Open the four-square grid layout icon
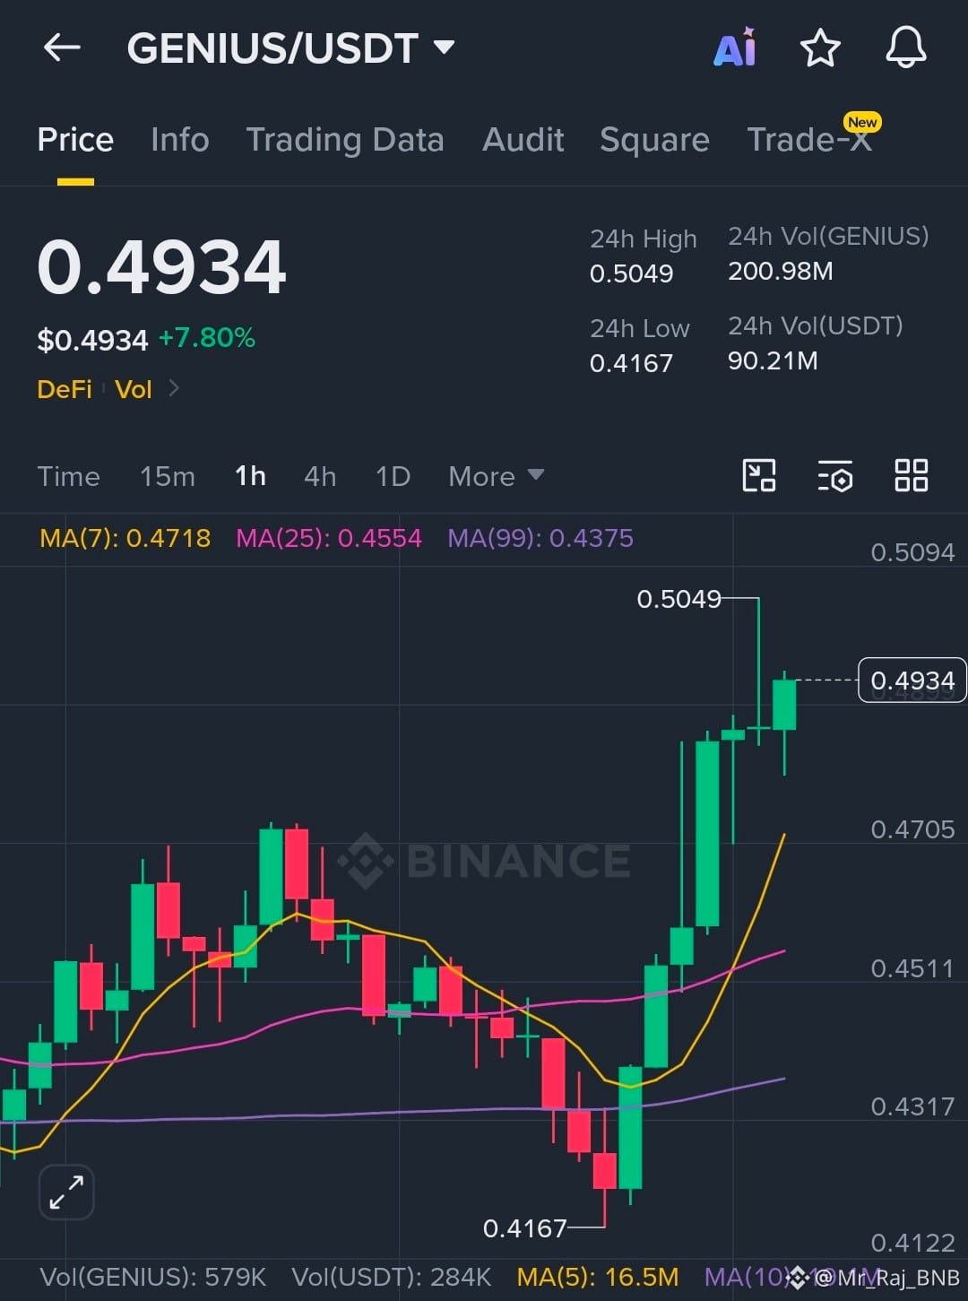The image size is (968, 1301). (x=912, y=475)
